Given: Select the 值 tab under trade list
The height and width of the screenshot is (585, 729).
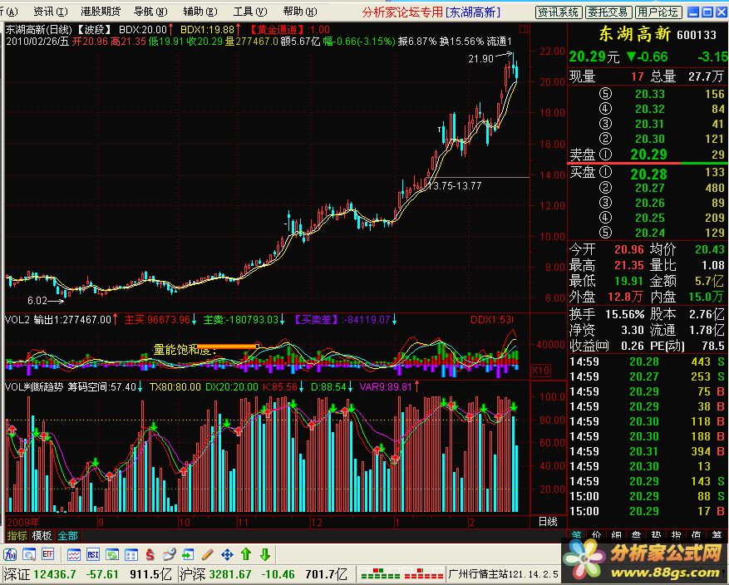Looking at the screenshot, I should coord(696,535).
